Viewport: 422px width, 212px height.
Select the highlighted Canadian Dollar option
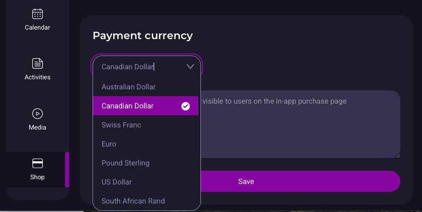(x=127, y=106)
